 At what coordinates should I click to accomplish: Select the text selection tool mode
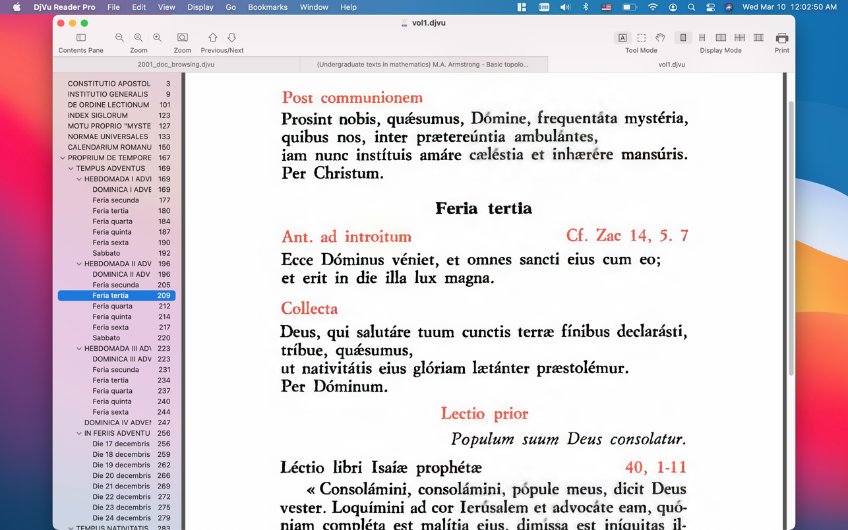622,38
